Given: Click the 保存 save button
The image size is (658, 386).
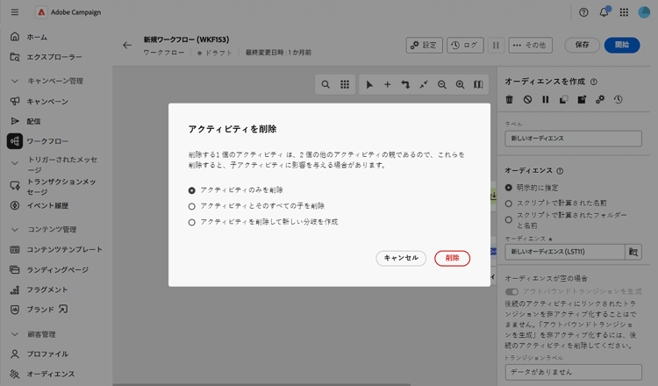Looking at the screenshot, I should (x=582, y=46).
